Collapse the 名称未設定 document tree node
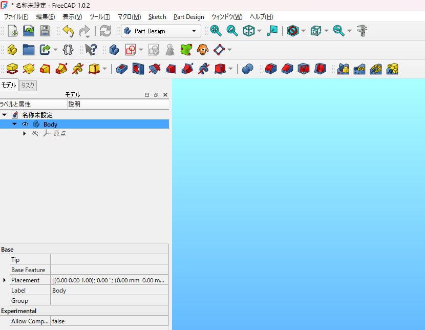 (x=5, y=115)
